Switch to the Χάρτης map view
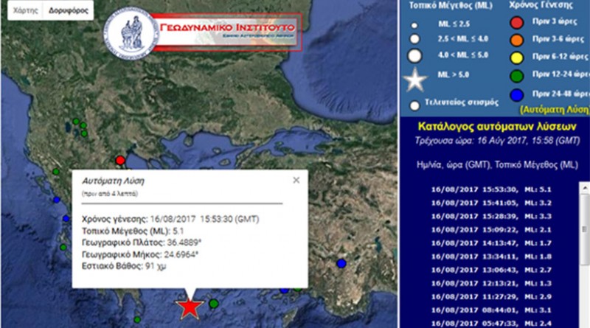590x328 pixels. coord(19,13)
